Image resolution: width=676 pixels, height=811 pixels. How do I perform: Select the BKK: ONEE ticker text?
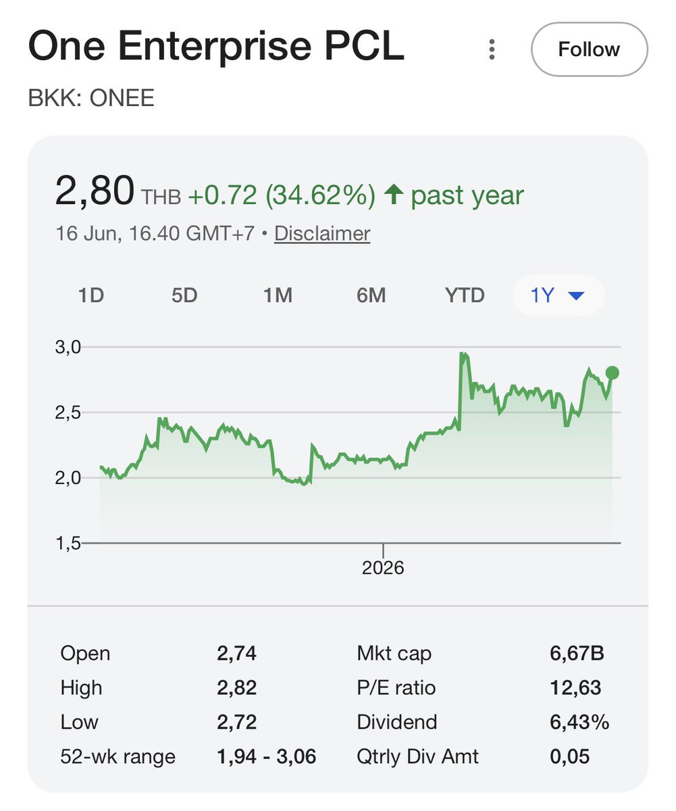[x=91, y=99]
